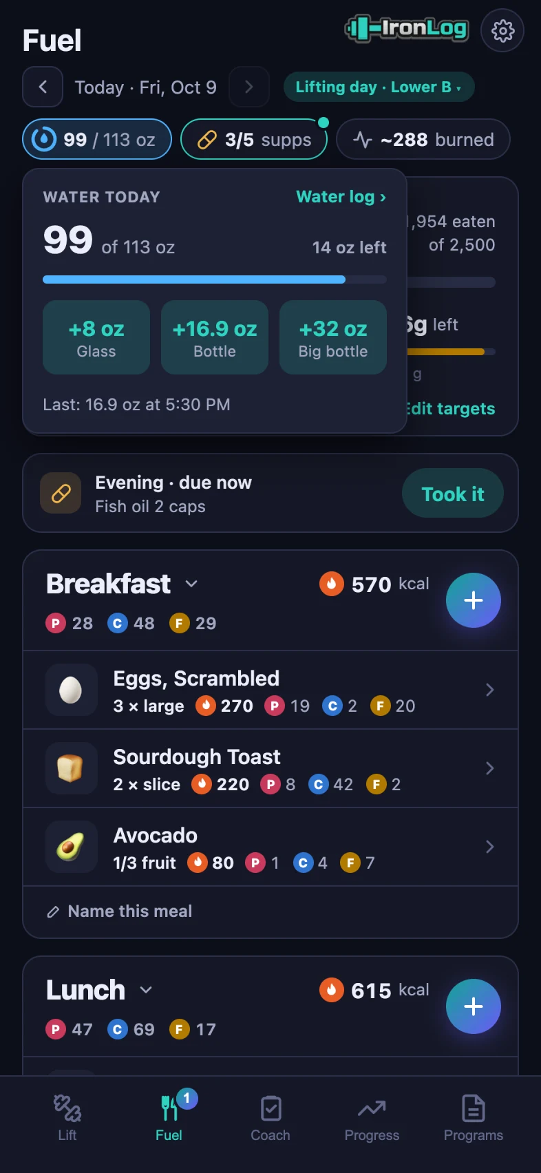Image resolution: width=541 pixels, height=1173 pixels.
Task: Open Lifting day Lower B dropdown
Action: [379, 87]
